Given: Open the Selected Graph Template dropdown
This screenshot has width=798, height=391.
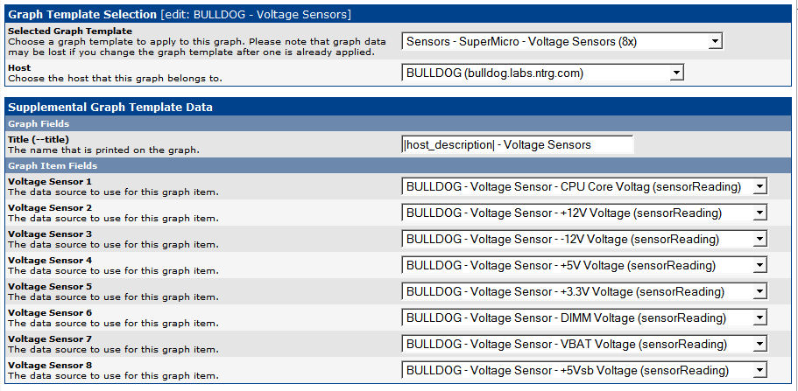Looking at the screenshot, I should click(x=561, y=41).
